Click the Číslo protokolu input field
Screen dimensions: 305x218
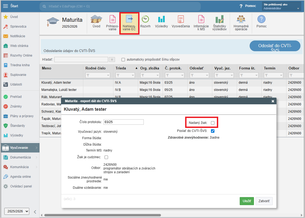(123, 122)
